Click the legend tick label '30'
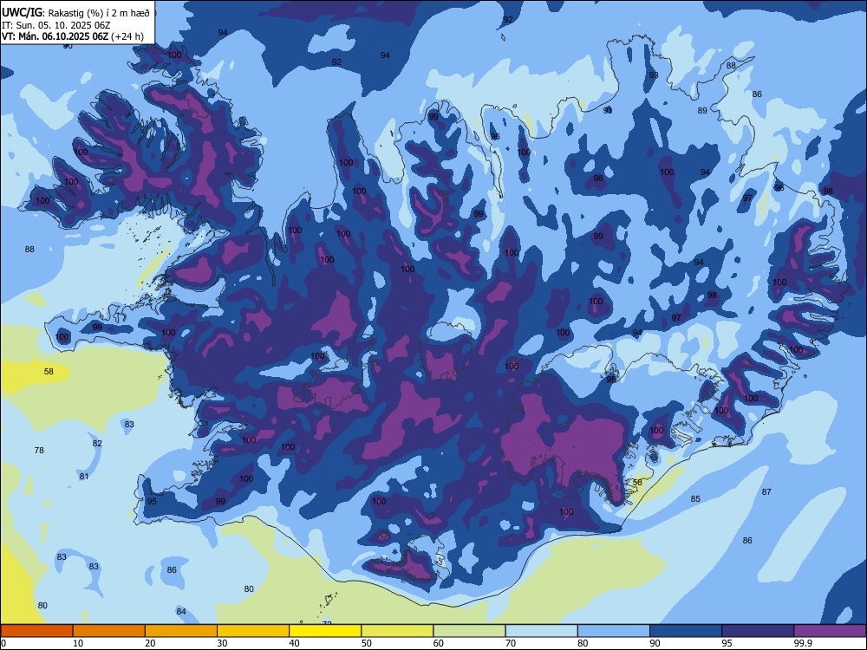 (x=222, y=643)
